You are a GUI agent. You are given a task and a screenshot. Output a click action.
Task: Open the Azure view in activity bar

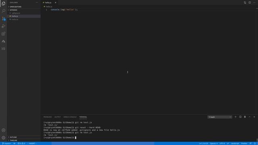coord(3,41)
